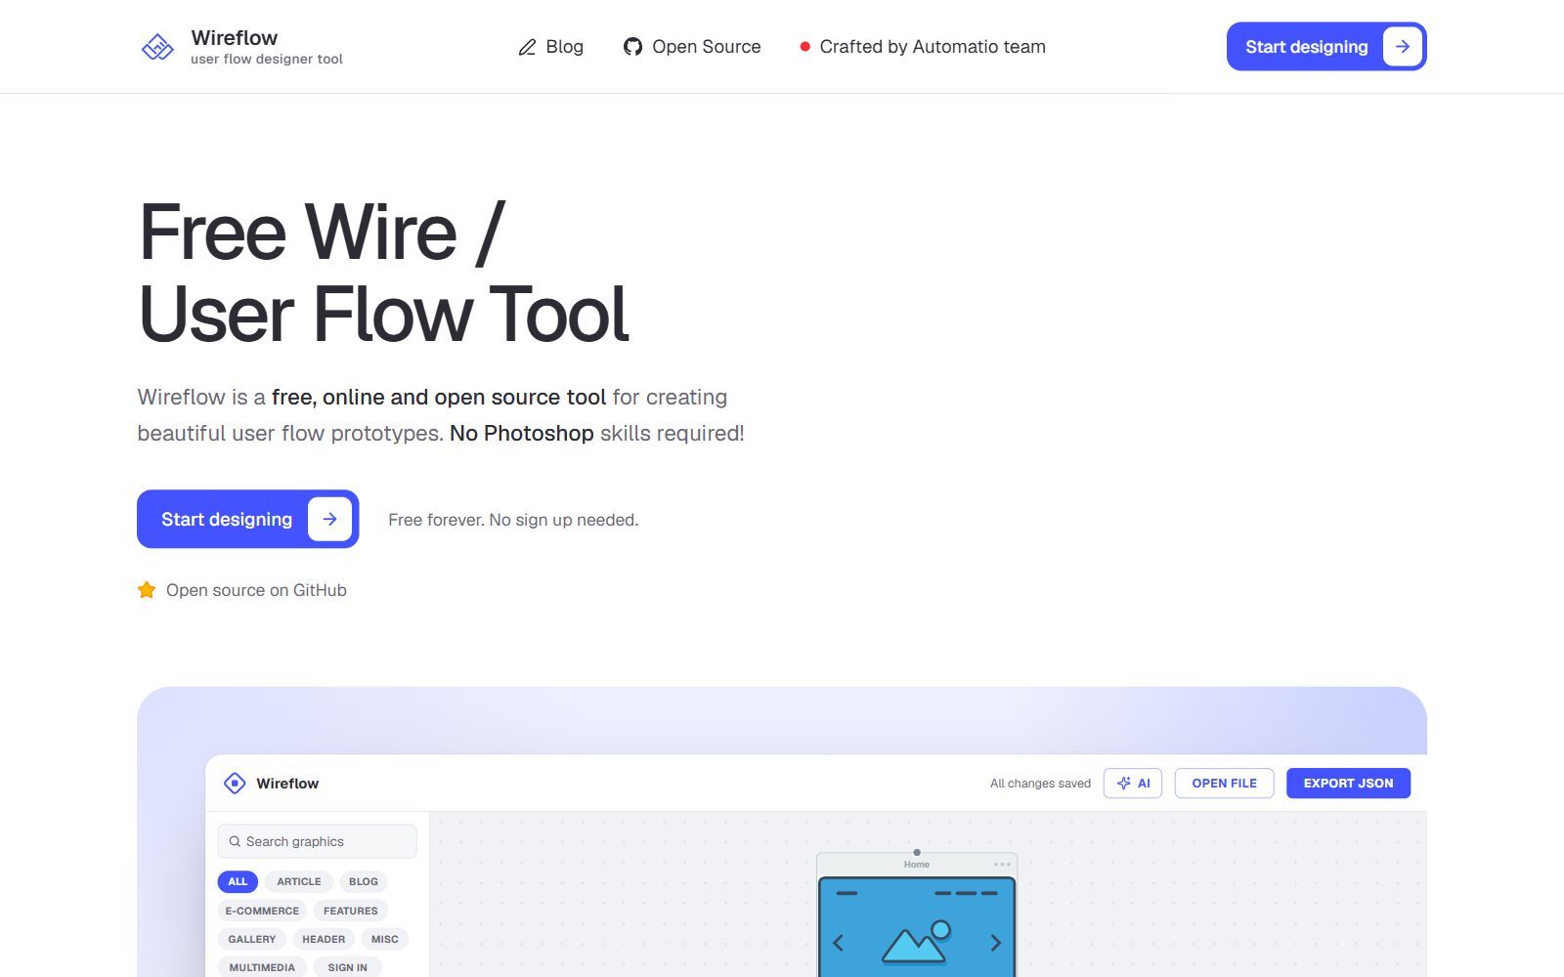Select the HEADER filter tag
Screen dimensions: 1564x977
tap(324, 939)
